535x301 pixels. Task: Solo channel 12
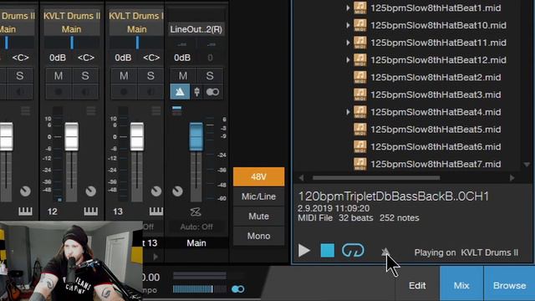[x=85, y=76]
